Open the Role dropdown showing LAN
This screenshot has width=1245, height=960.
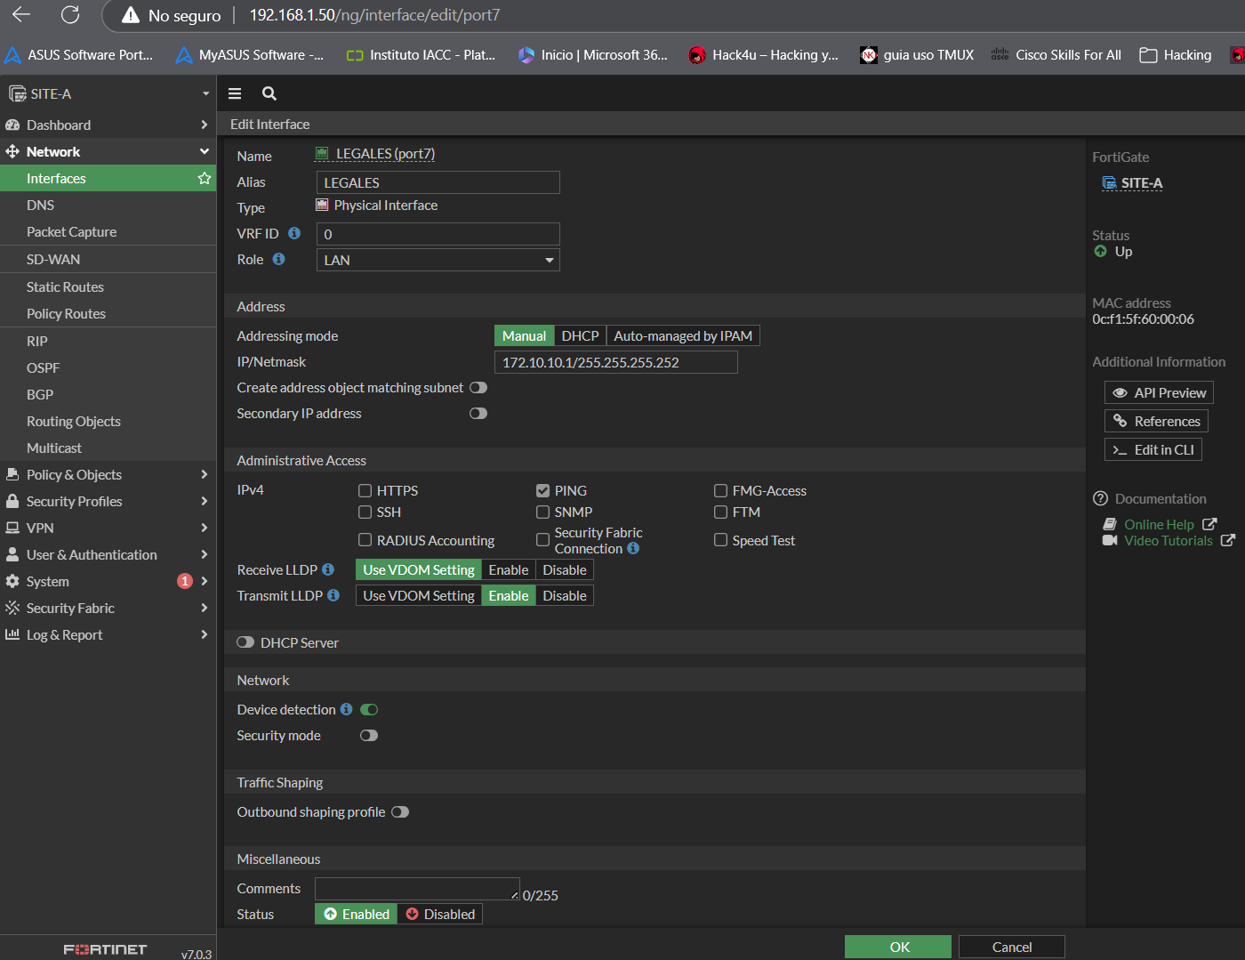coord(438,260)
